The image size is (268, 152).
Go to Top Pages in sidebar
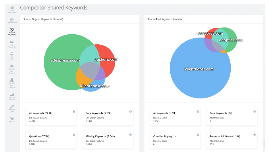pos(12,55)
